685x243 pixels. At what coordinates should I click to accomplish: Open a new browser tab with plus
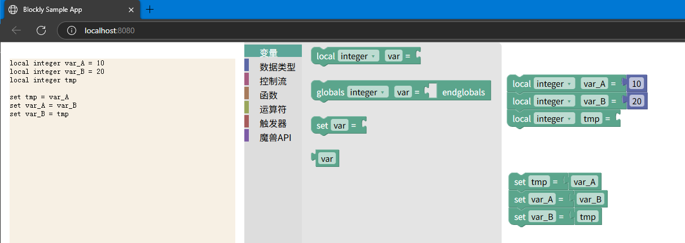(x=150, y=10)
